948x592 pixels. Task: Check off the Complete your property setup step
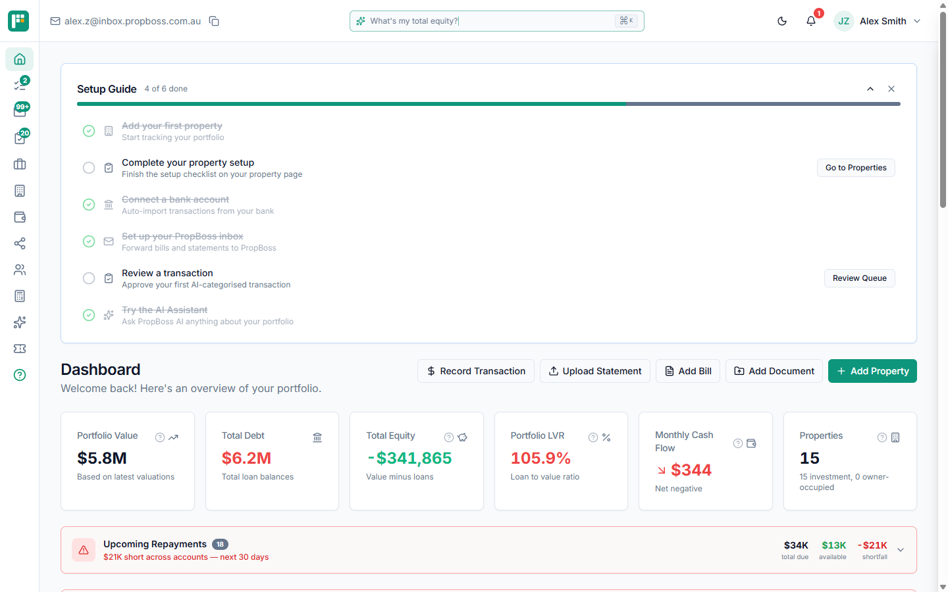89,168
